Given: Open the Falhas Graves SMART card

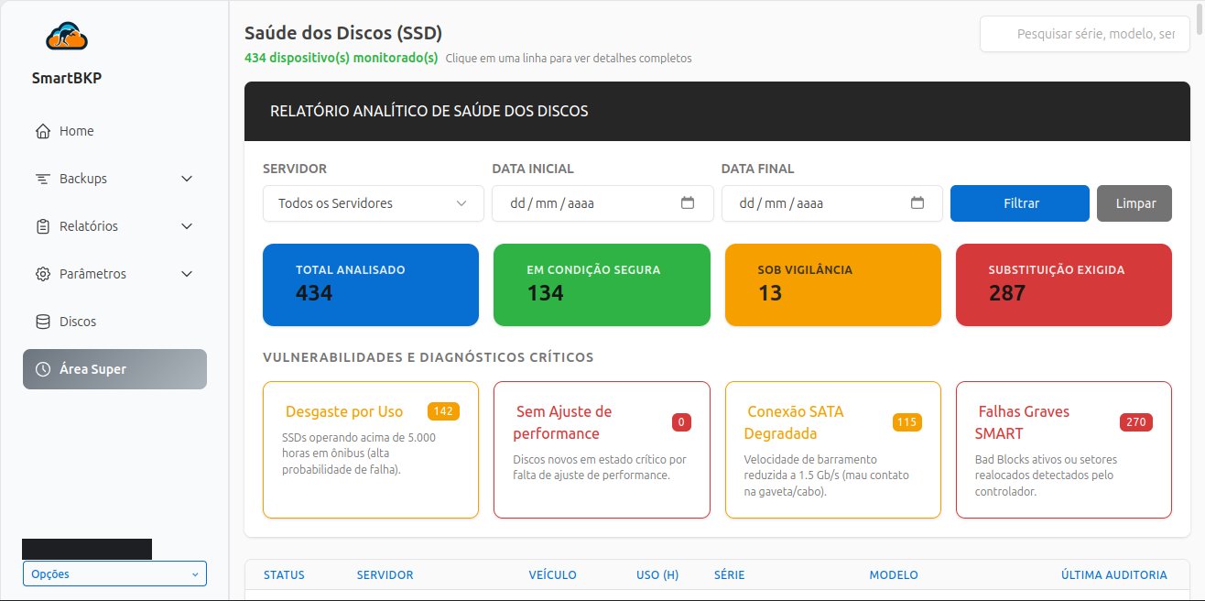Looking at the screenshot, I should pos(1064,450).
